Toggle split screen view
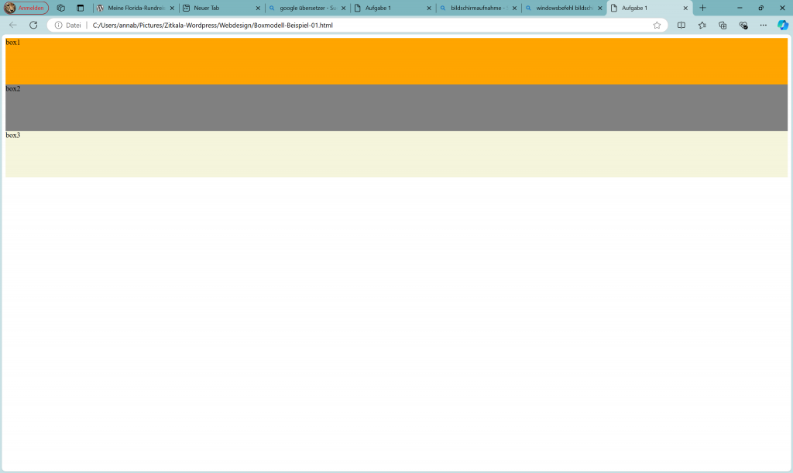Screen dimensions: 793x473 [x=681, y=25]
